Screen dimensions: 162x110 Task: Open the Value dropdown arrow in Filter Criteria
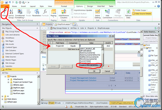[x=102, y=46]
